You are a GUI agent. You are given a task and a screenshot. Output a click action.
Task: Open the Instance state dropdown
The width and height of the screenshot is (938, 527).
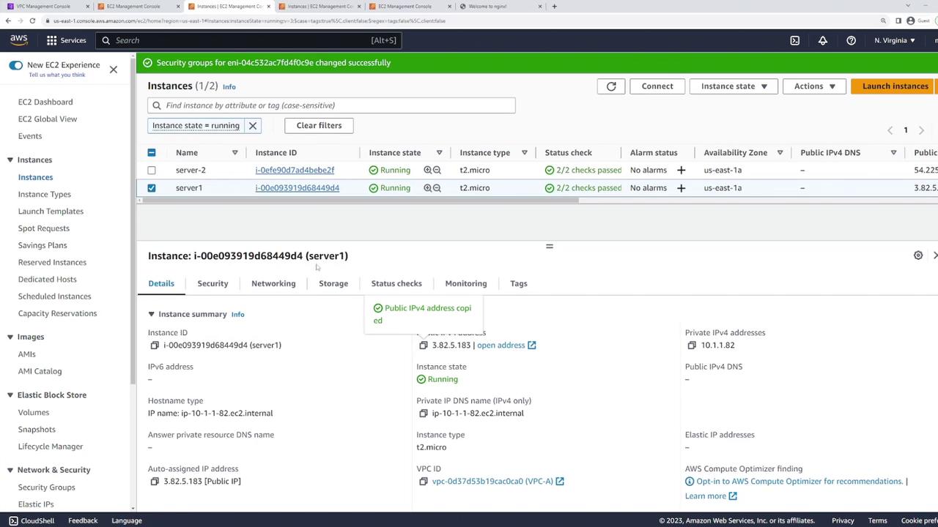(x=734, y=86)
